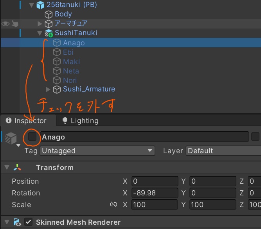The width and height of the screenshot is (261, 229).
Task: Collapse the SushiTanuki tree node
Action: coord(40,33)
